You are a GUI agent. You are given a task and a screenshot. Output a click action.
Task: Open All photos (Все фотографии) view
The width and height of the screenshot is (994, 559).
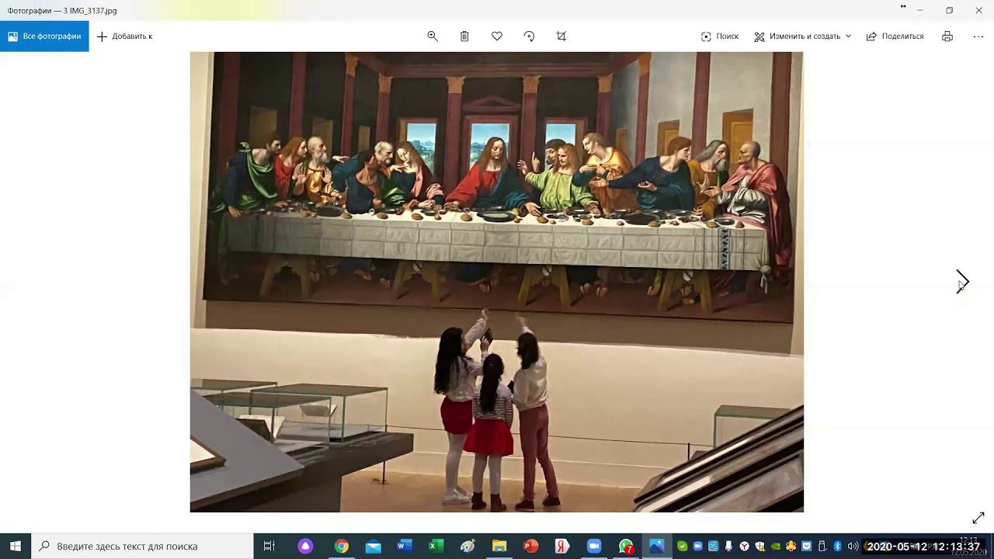(44, 36)
